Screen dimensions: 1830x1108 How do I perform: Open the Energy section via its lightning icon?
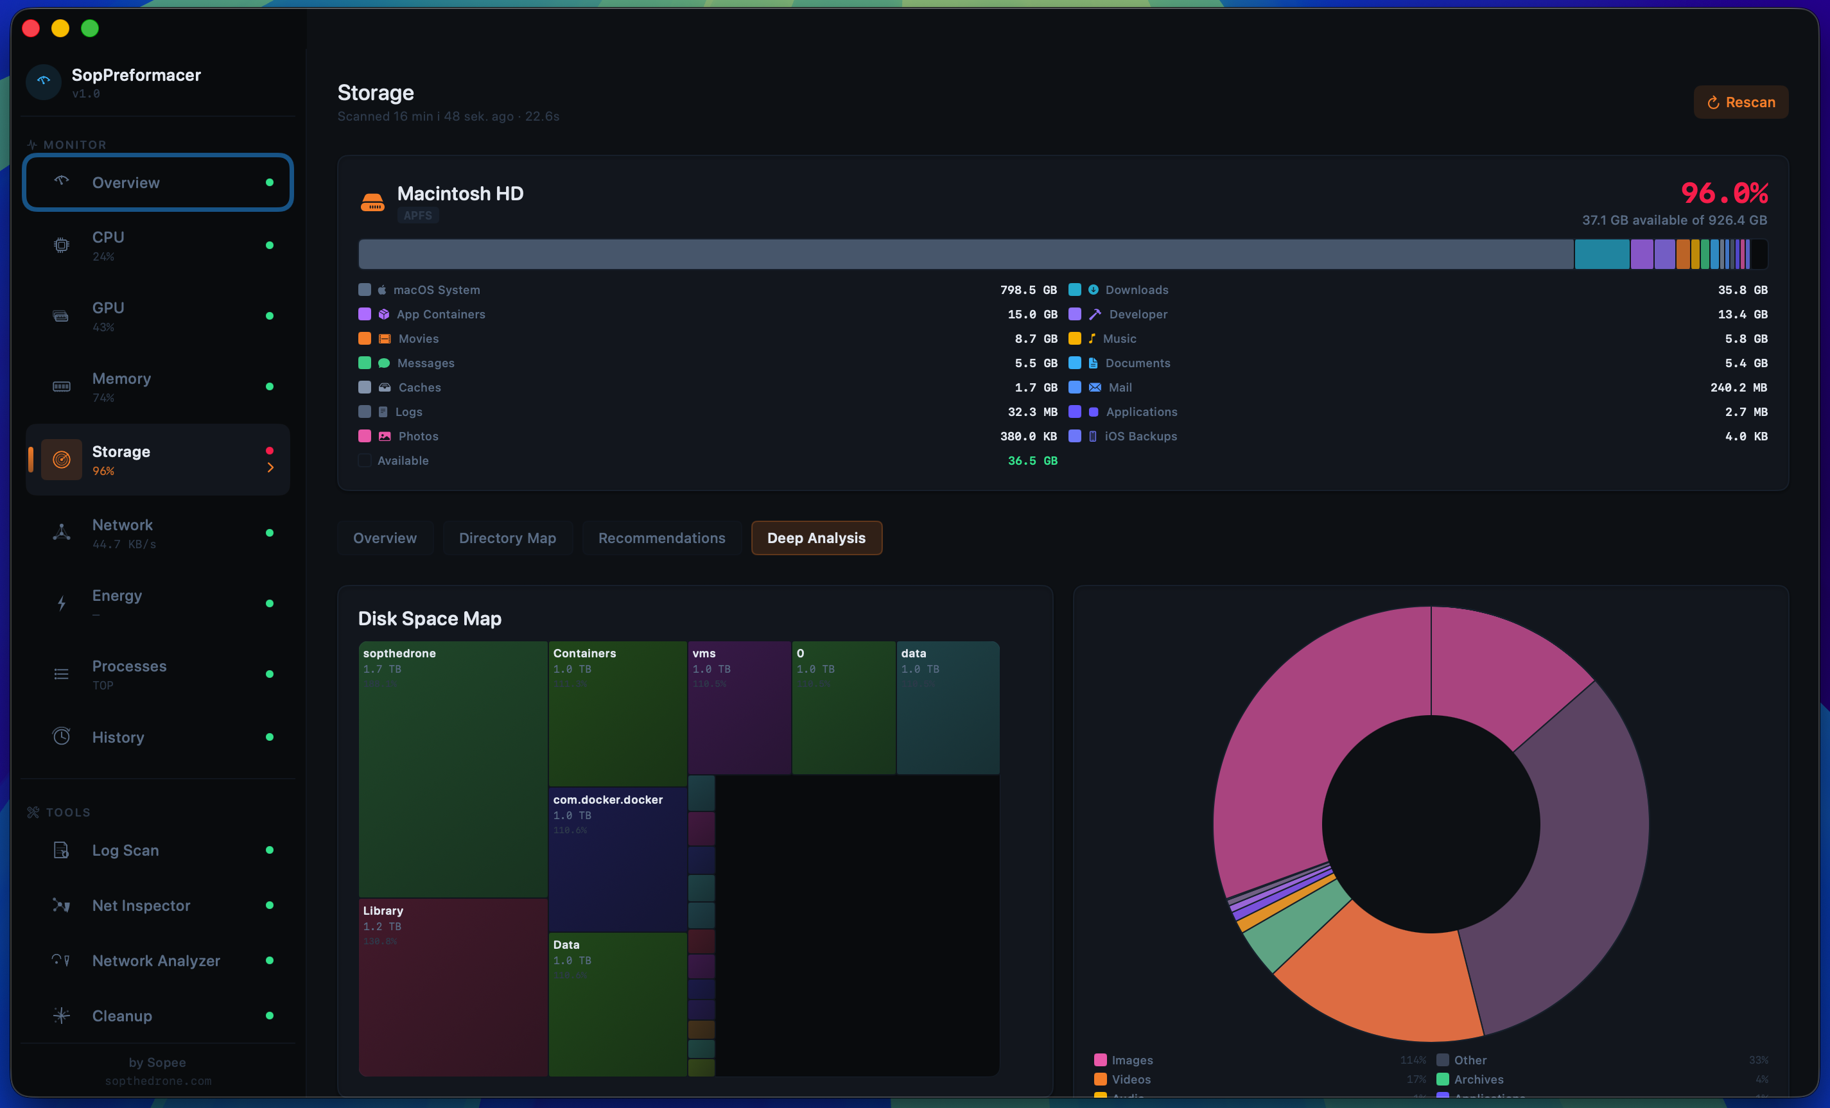tap(61, 603)
